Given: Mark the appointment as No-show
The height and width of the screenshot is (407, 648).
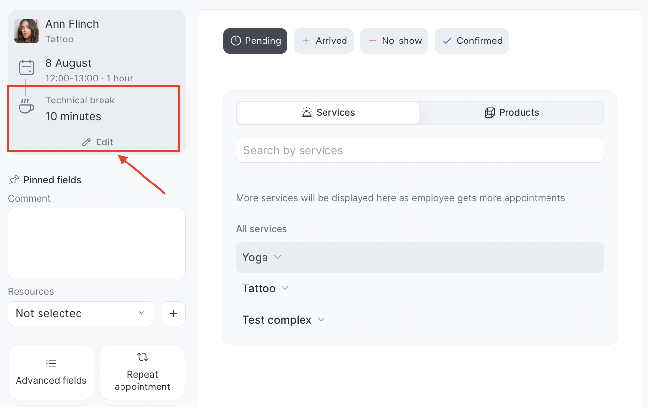Looking at the screenshot, I should pos(394,41).
